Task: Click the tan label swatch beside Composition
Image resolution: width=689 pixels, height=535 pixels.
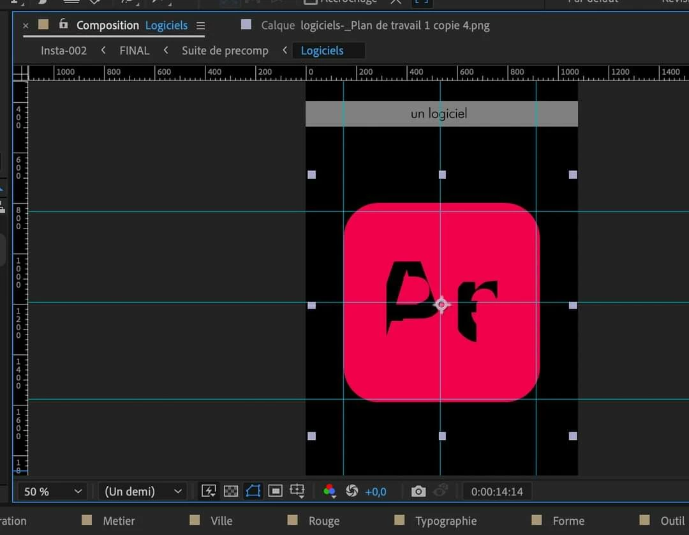Action: [43, 24]
